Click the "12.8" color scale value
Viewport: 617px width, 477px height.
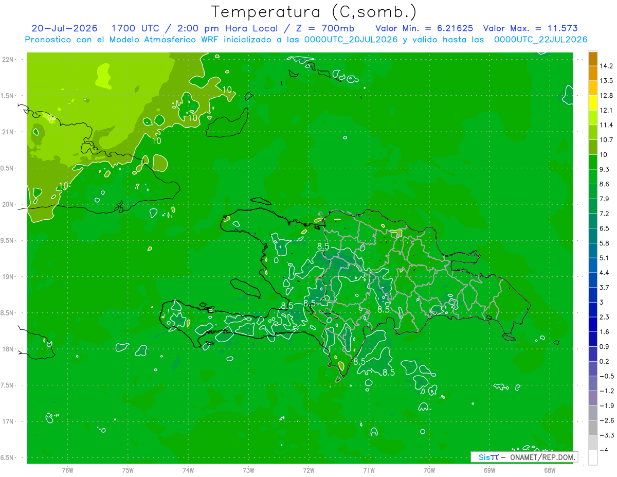[x=606, y=96]
